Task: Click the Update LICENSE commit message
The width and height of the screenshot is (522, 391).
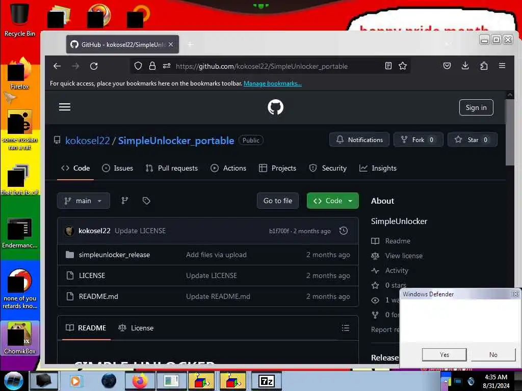Action: tap(140, 231)
